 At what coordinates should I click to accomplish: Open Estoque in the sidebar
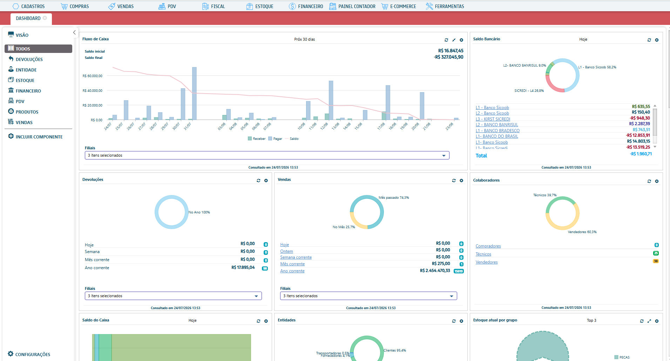click(21, 80)
